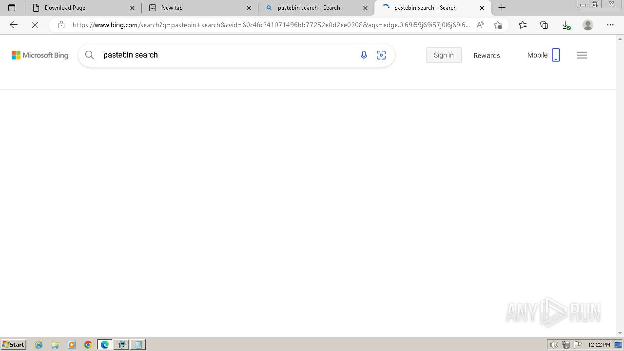
Task: Switch to the New tab tab
Action: (x=200, y=8)
